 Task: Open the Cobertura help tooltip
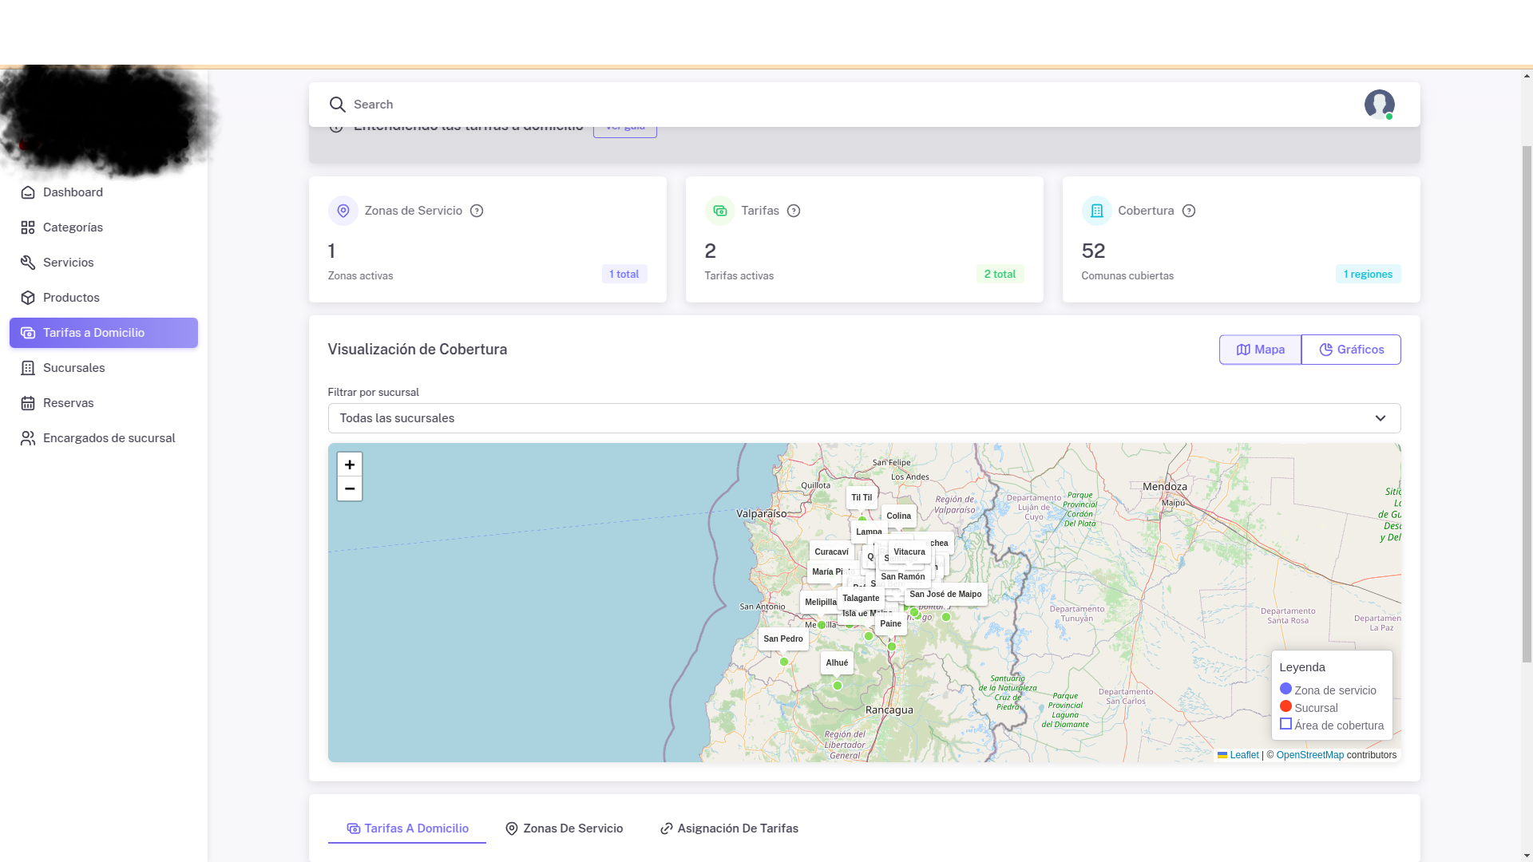coord(1189,211)
